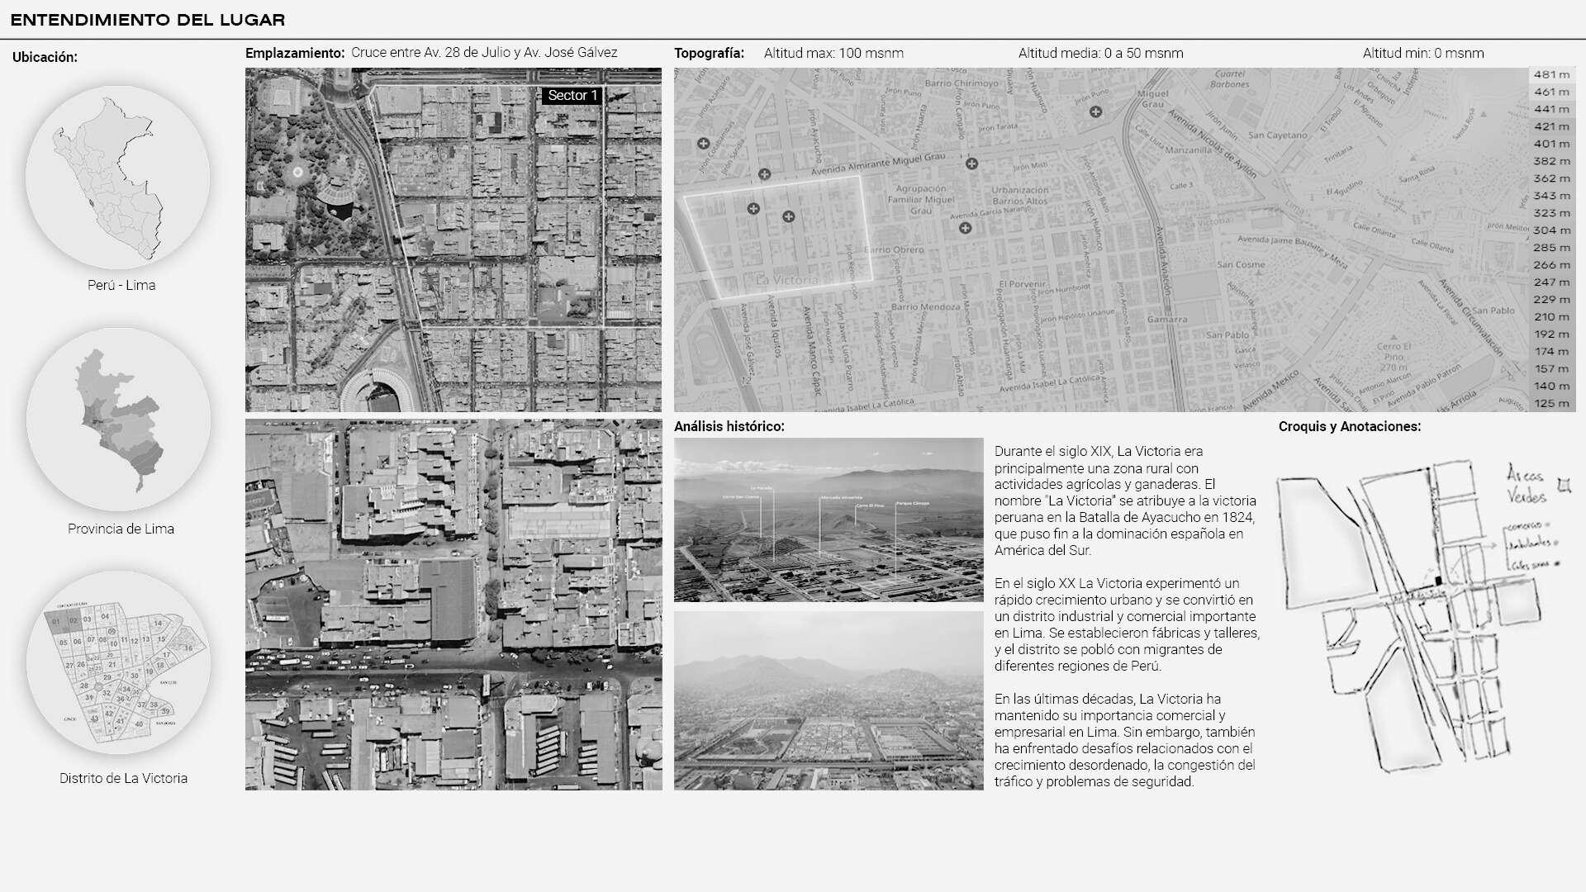Open the upper historical aerial photograph
This screenshot has width=1586, height=892.
pyautogui.click(x=829, y=520)
